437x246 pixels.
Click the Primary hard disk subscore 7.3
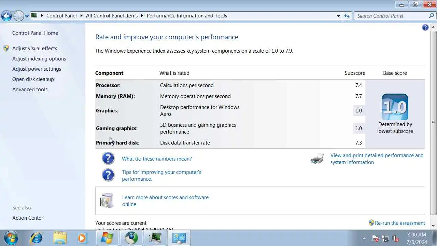coord(358,143)
